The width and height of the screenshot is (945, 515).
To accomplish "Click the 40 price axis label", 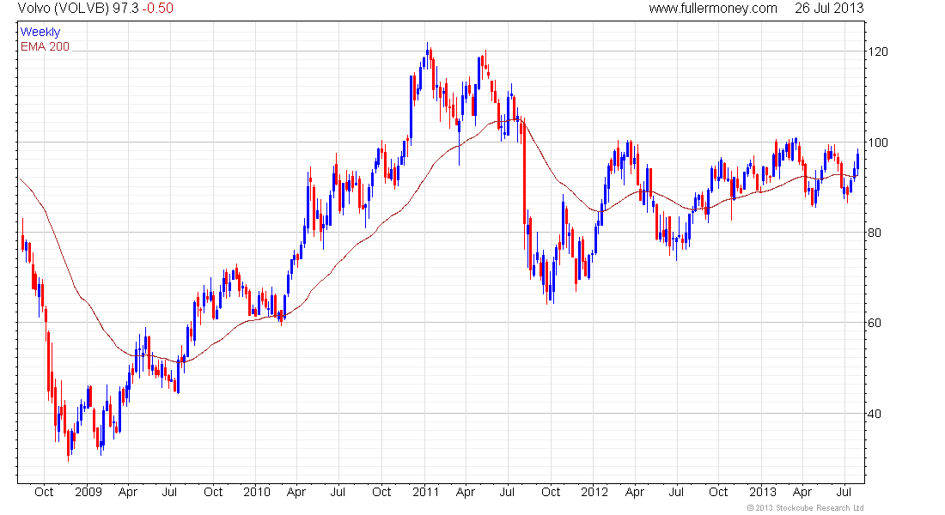I will (875, 413).
